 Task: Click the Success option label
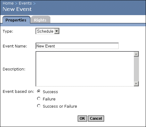pyautogui.click(x=50, y=92)
